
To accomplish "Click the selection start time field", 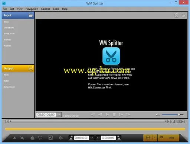I will [x=81, y=138].
